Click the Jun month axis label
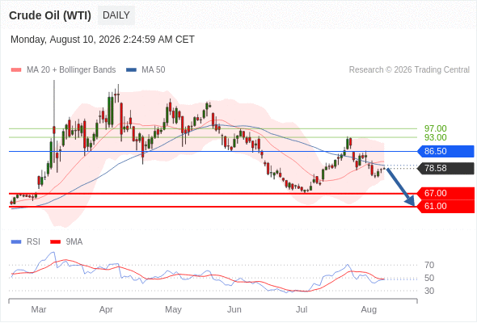The width and height of the screenshot is (477, 323). [234, 309]
